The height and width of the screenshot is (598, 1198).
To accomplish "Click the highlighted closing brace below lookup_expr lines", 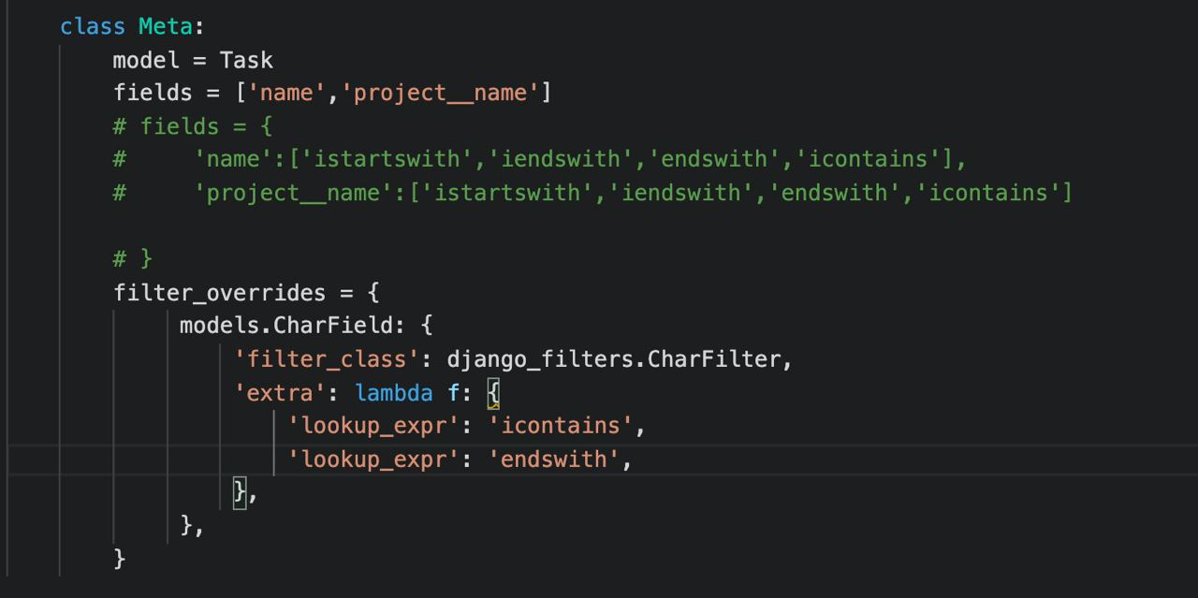I will tap(241, 492).
